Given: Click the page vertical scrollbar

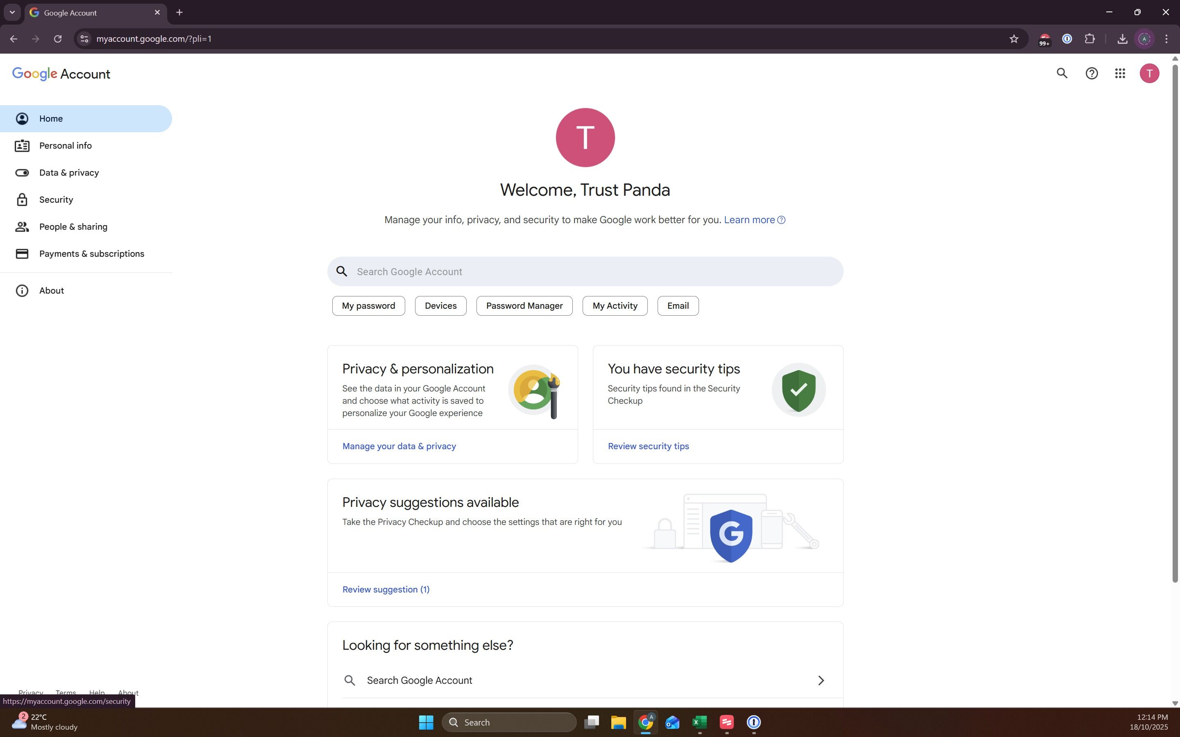Looking at the screenshot, I should (x=1175, y=322).
